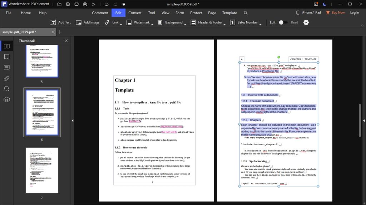The height and width of the screenshot is (205, 366).
Task: Select the Add Text tool
Action: pyautogui.click(x=60, y=22)
